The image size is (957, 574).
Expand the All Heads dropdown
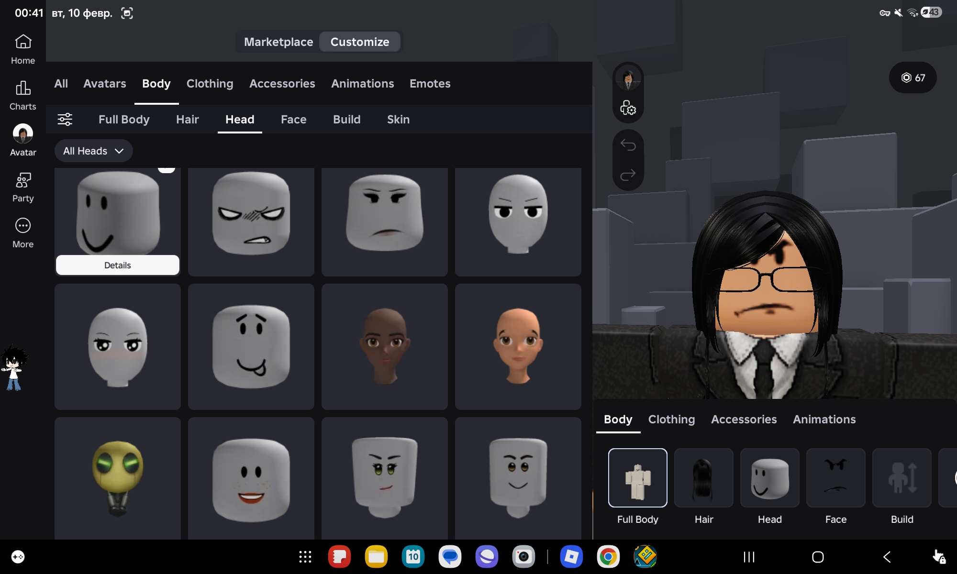click(93, 151)
